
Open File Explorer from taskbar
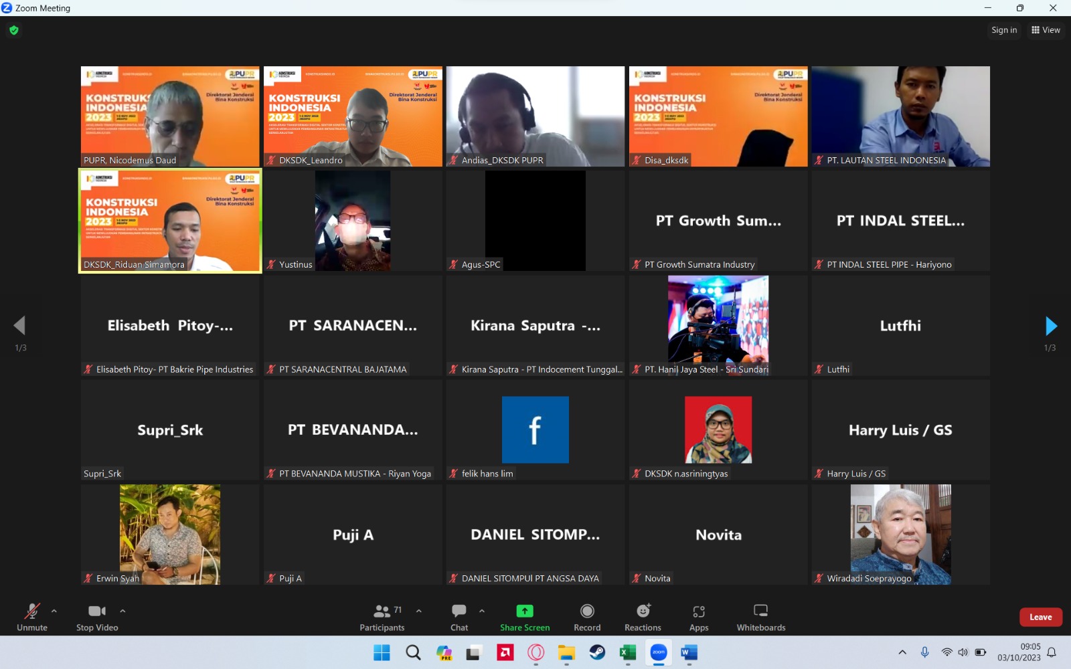click(x=566, y=652)
